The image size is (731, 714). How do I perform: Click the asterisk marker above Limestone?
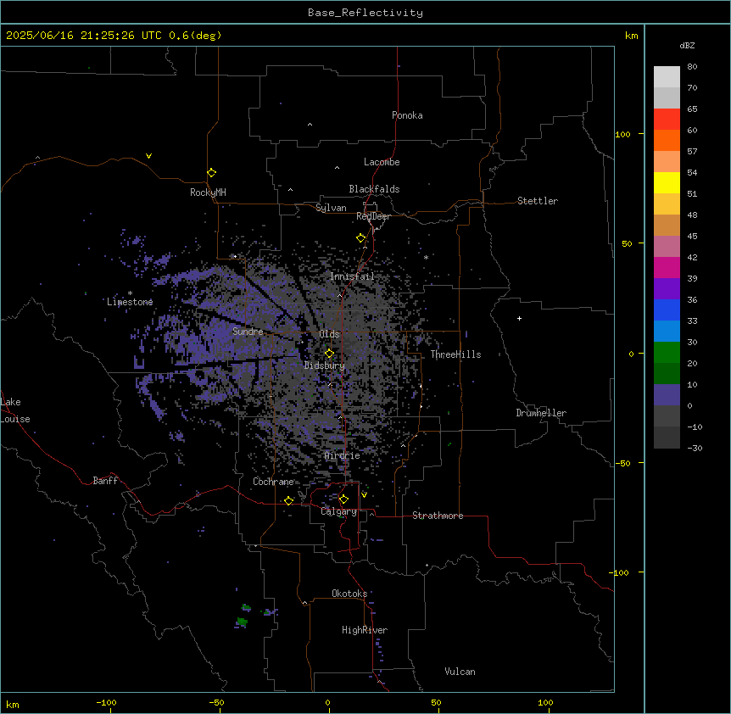130,293
